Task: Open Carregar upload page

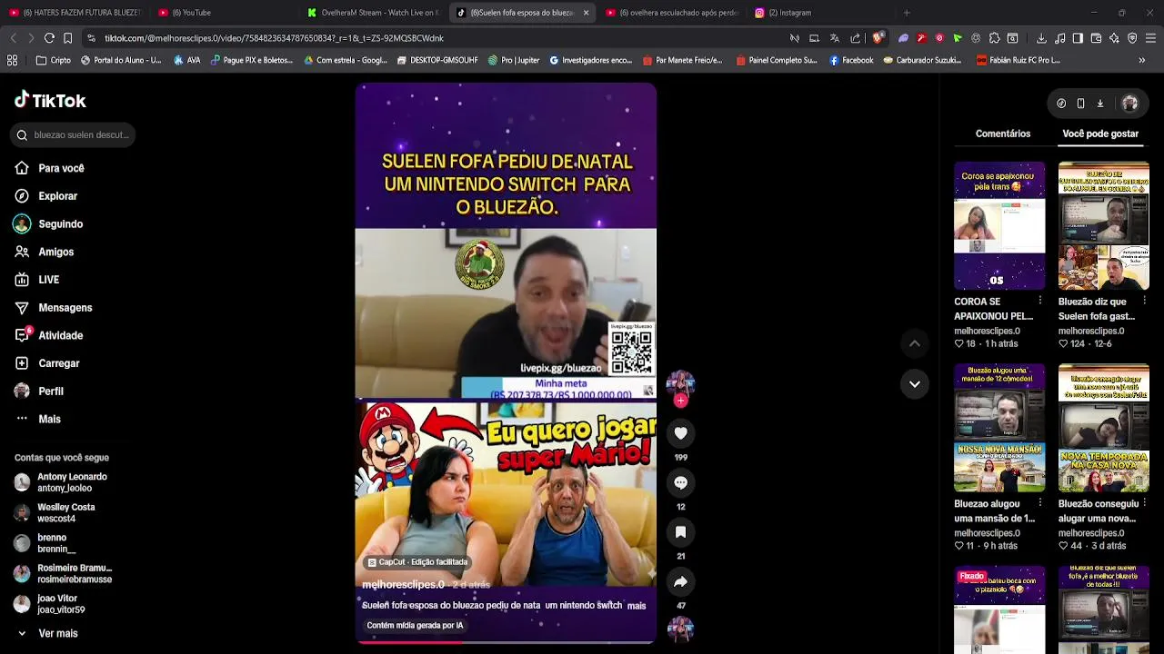Action: tap(47, 363)
